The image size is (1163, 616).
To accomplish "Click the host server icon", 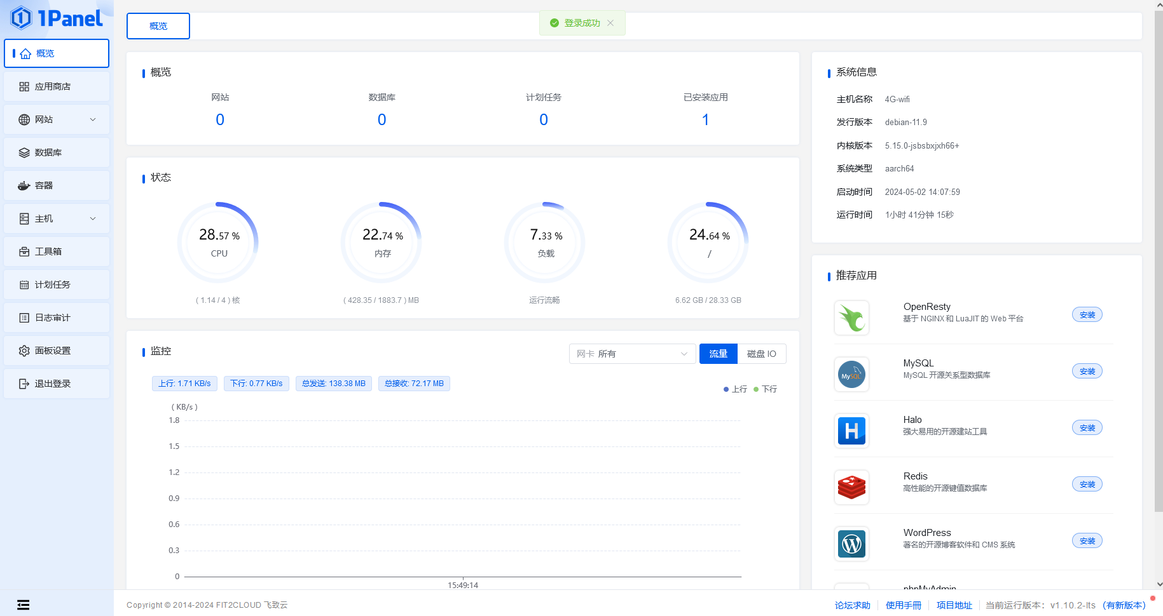I will 24,219.
